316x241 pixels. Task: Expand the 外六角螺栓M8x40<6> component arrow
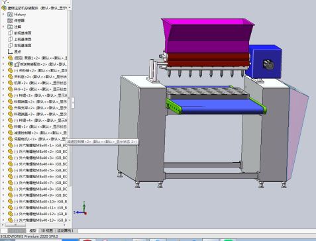(3, 176)
